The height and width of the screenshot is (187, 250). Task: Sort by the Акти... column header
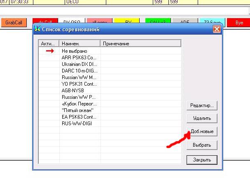(49, 44)
